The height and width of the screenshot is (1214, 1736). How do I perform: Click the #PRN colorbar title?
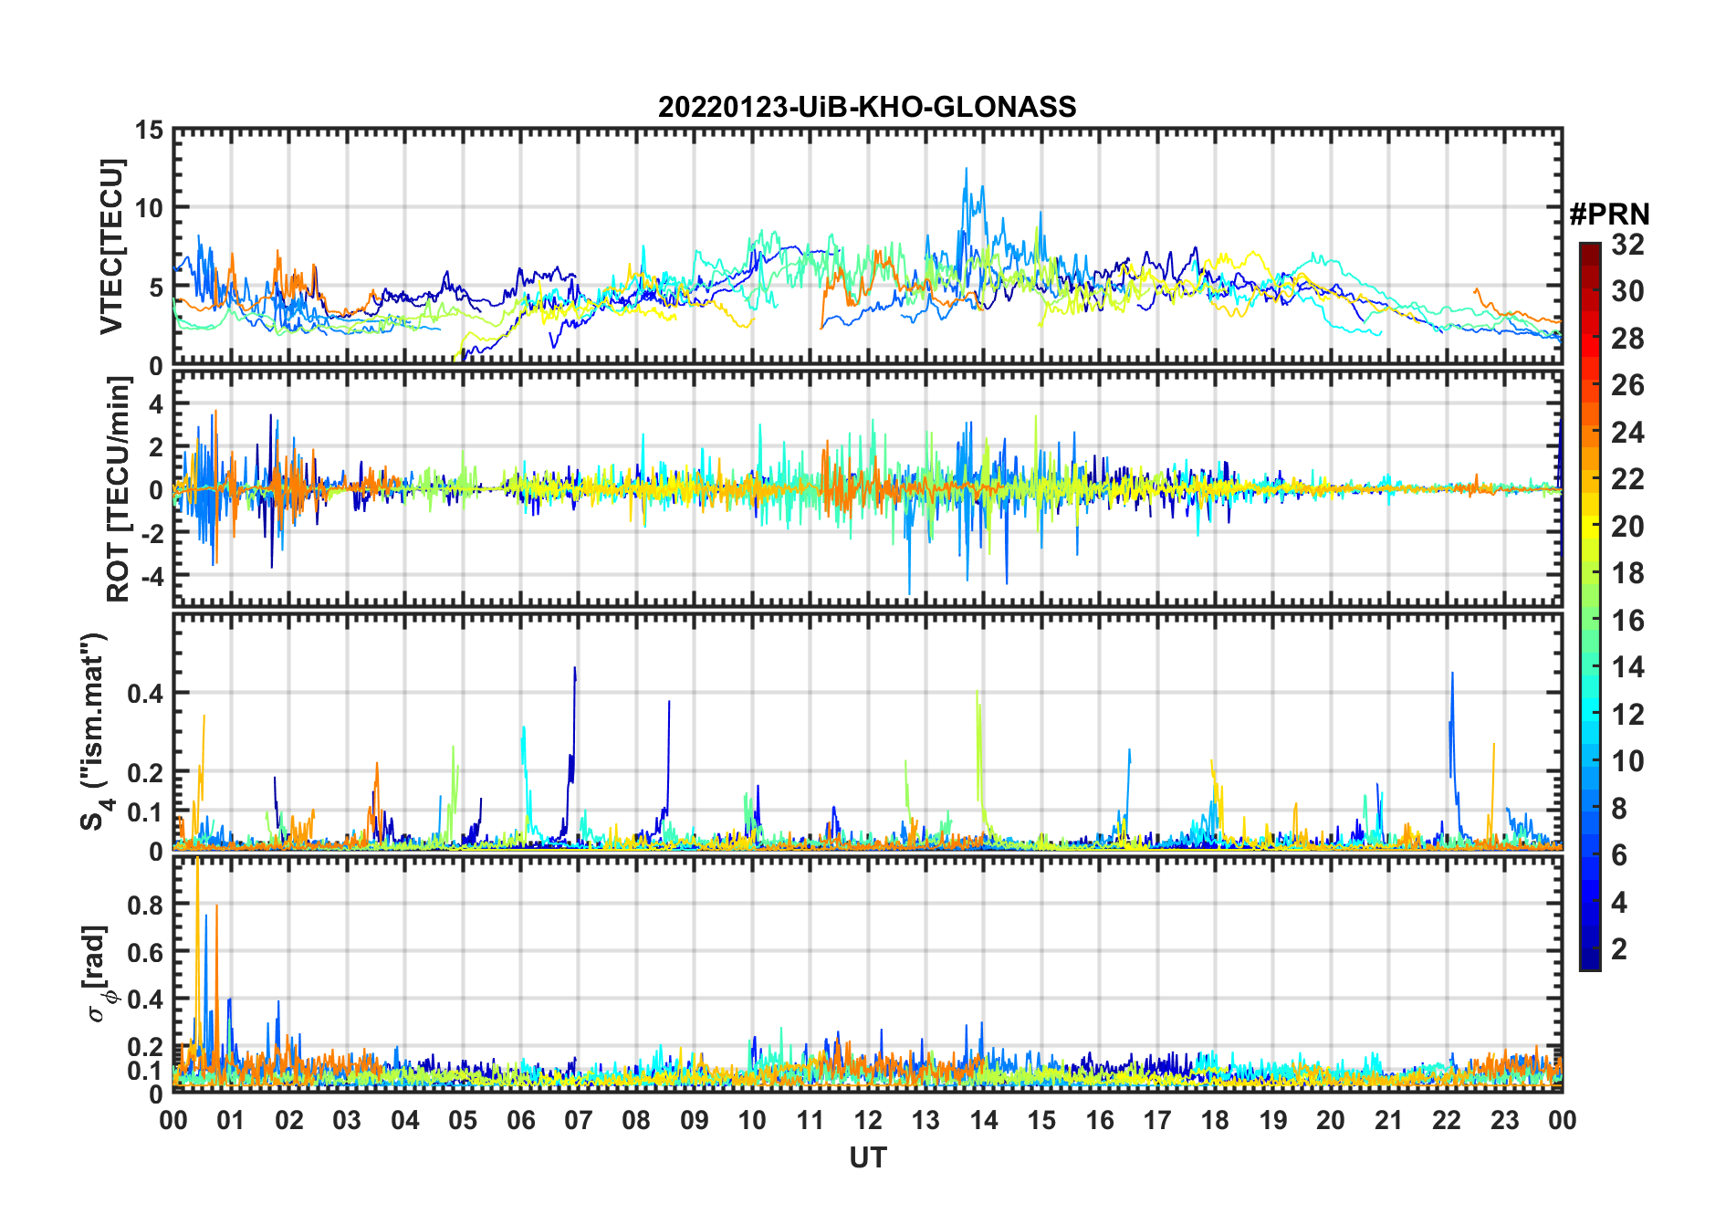point(1609,215)
